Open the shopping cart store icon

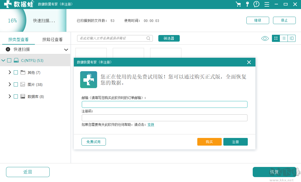point(238,4)
